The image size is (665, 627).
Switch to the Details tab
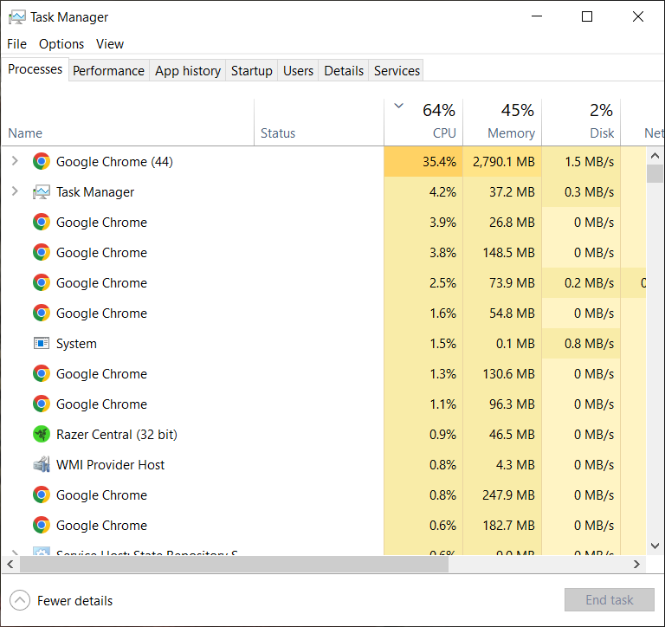tap(344, 70)
